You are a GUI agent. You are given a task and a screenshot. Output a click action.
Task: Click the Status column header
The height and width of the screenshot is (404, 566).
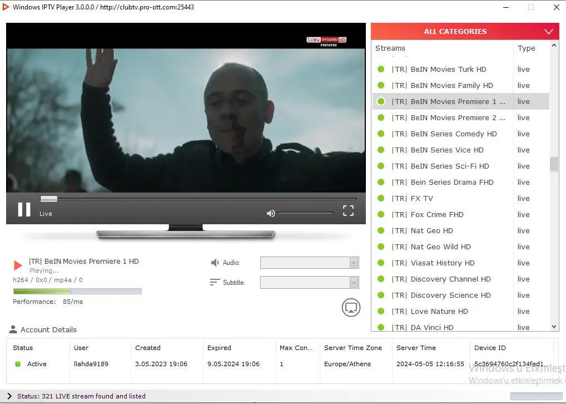[x=23, y=348]
